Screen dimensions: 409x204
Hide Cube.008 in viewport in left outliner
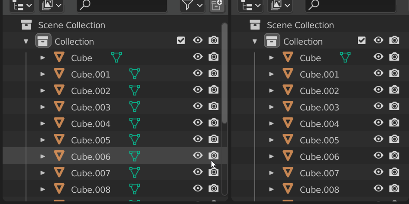[198, 188]
